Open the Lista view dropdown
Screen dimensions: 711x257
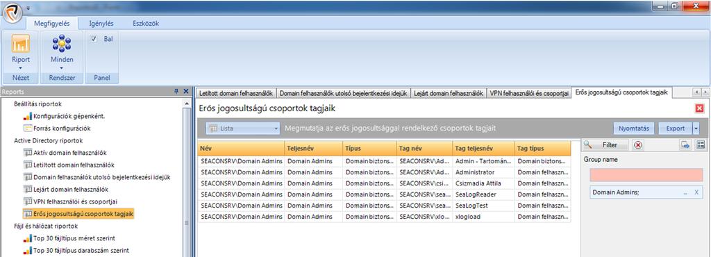coord(243,128)
